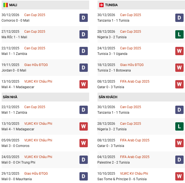Click the W badge next to Sao Tome & Principe match
Viewport: 185px width, 183px height.
(x=179, y=176)
